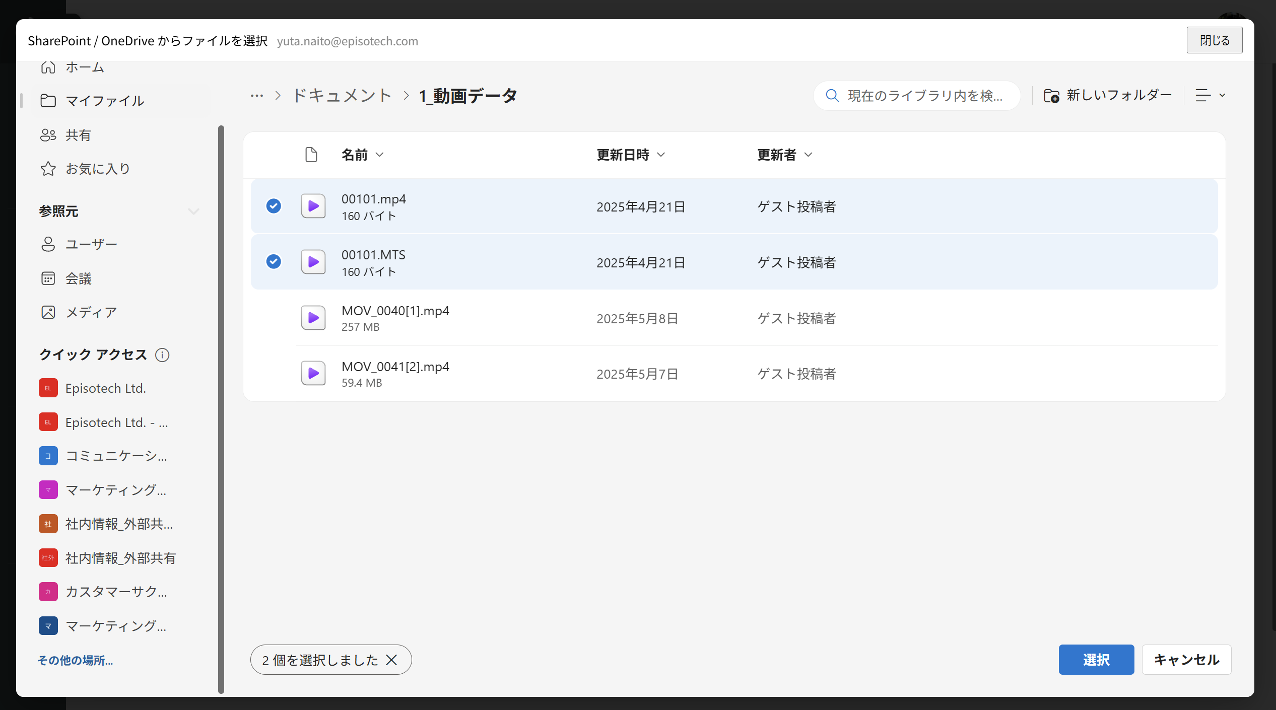
Task: Click the メディア image icon
Action: (48, 312)
